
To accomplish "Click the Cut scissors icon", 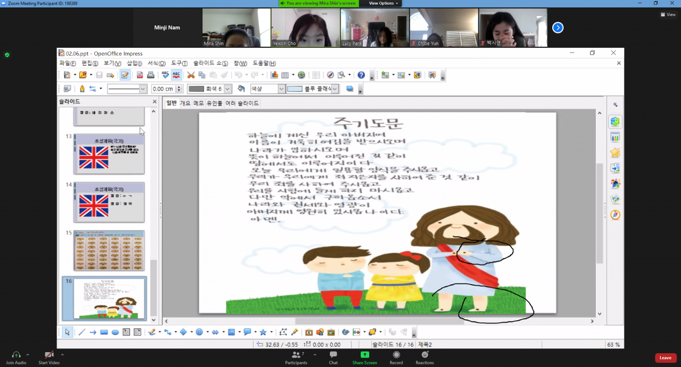I will [191, 75].
